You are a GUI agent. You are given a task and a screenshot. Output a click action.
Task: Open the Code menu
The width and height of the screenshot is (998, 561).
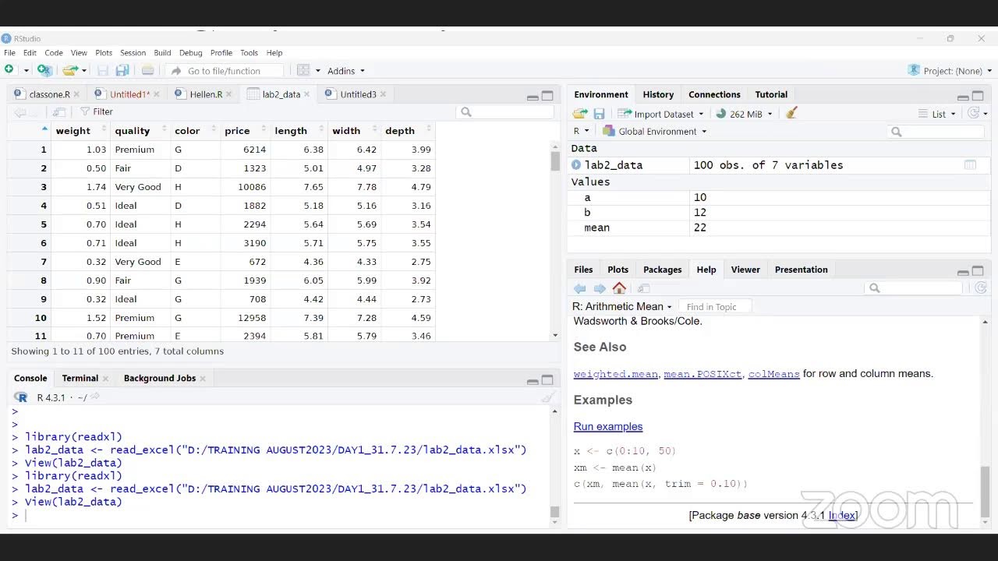(54, 53)
